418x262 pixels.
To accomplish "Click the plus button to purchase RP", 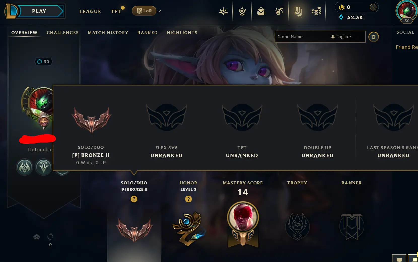I will (x=373, y=7).
